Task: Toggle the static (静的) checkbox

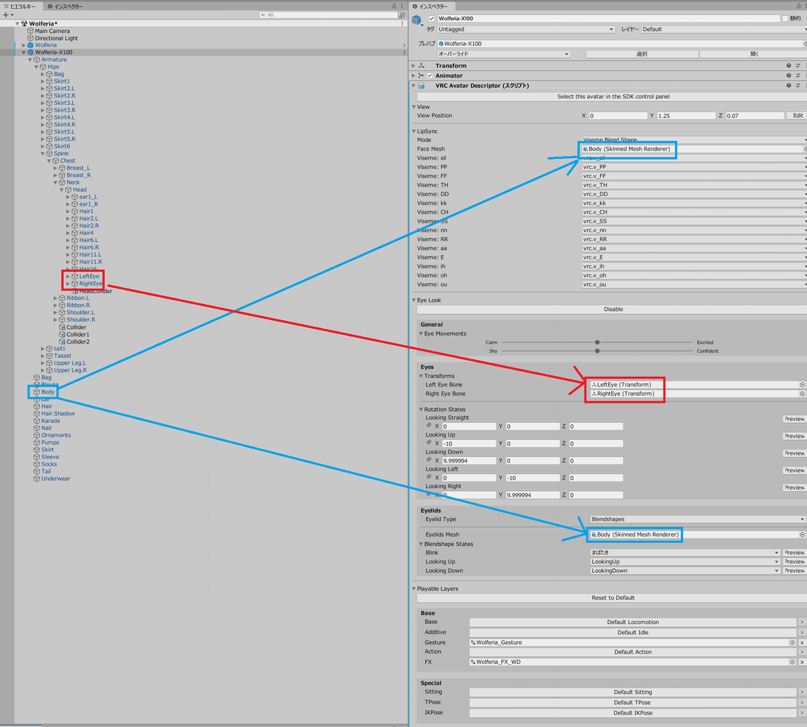Action: pyautogui.click(x=785, y=19)
